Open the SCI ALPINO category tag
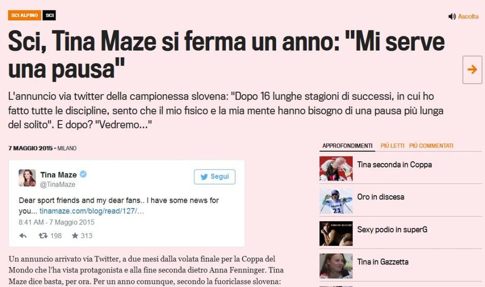 tap(25, 15)
